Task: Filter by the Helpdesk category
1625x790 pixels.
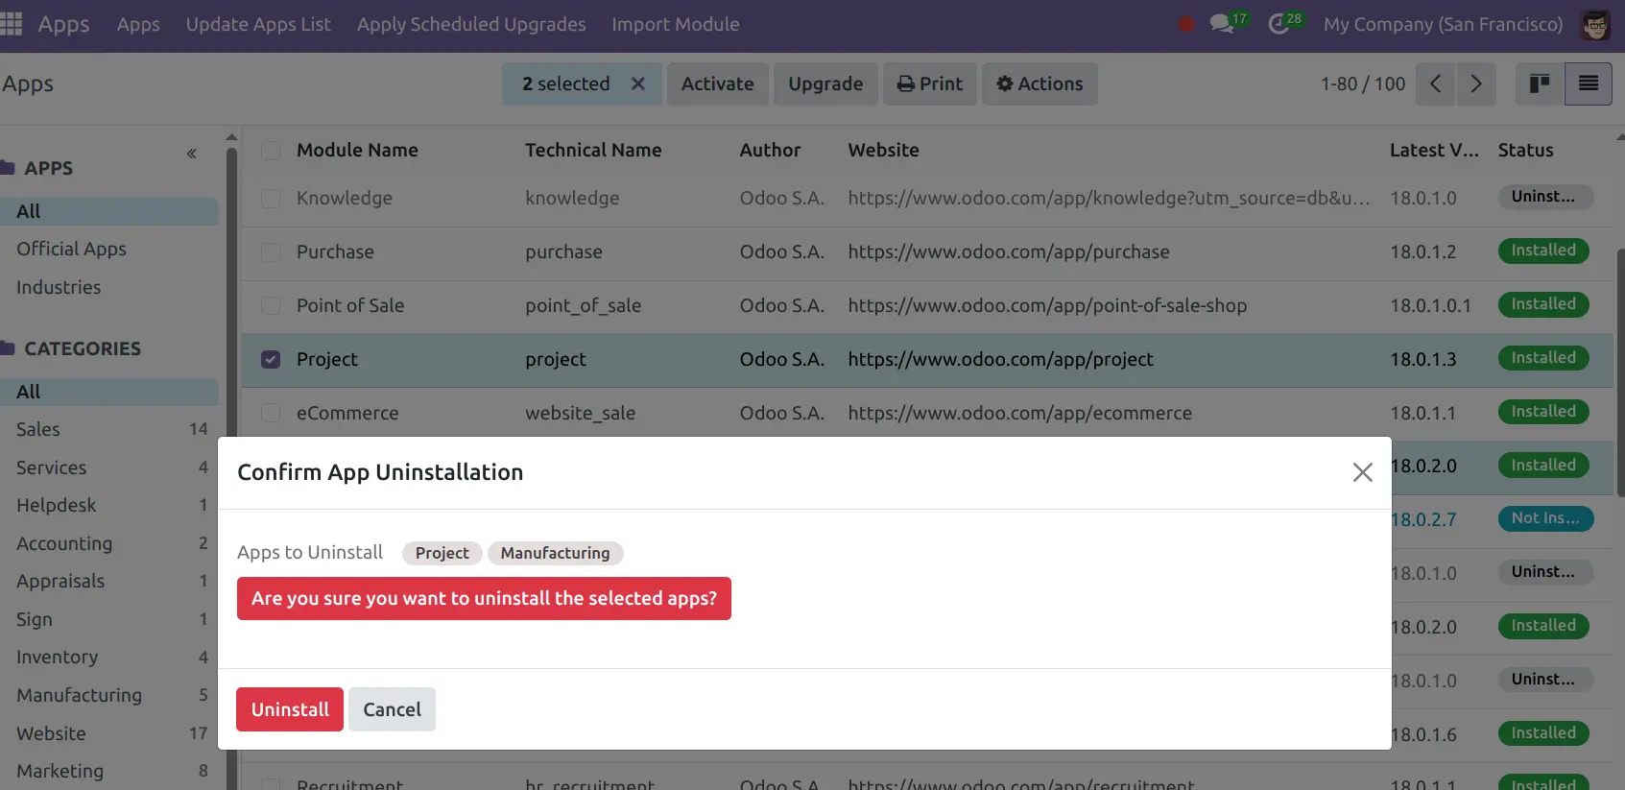Action: [109, 505]
